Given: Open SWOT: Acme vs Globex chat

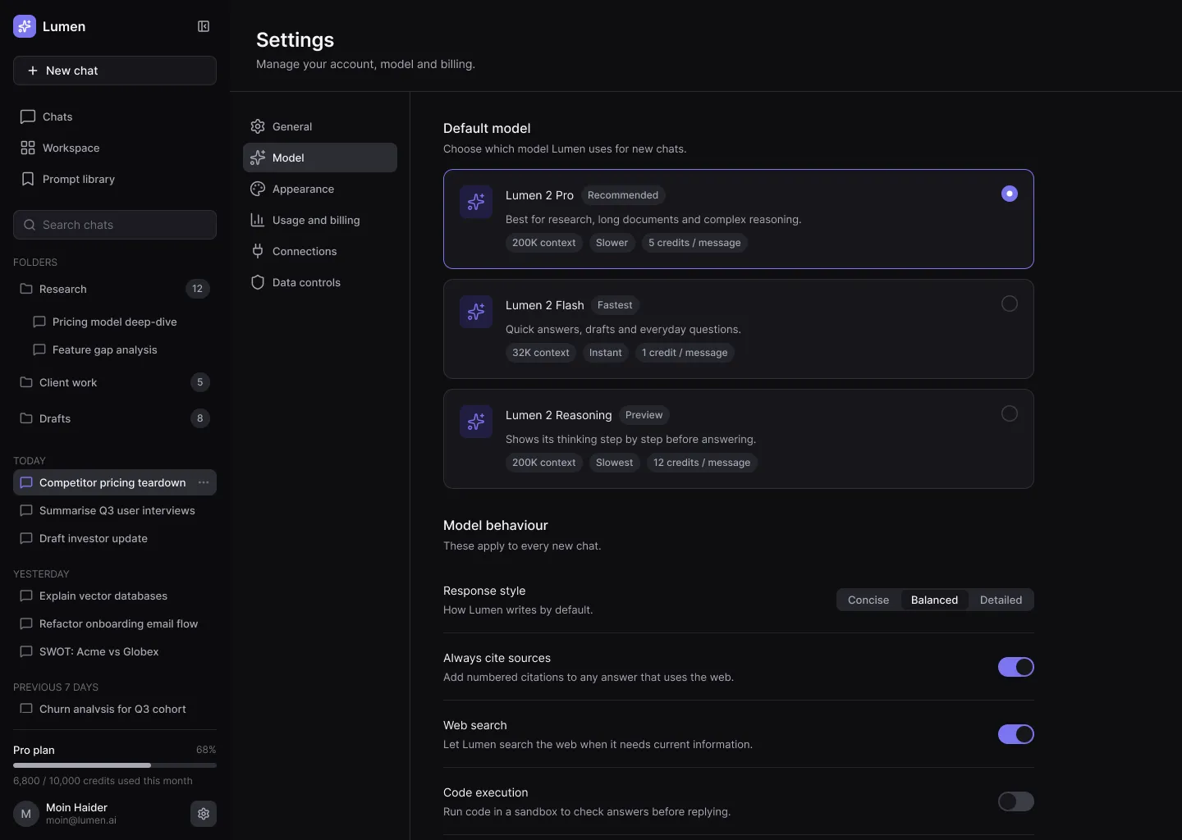Looking at the screenshot, I should click(x=115, y=651).
